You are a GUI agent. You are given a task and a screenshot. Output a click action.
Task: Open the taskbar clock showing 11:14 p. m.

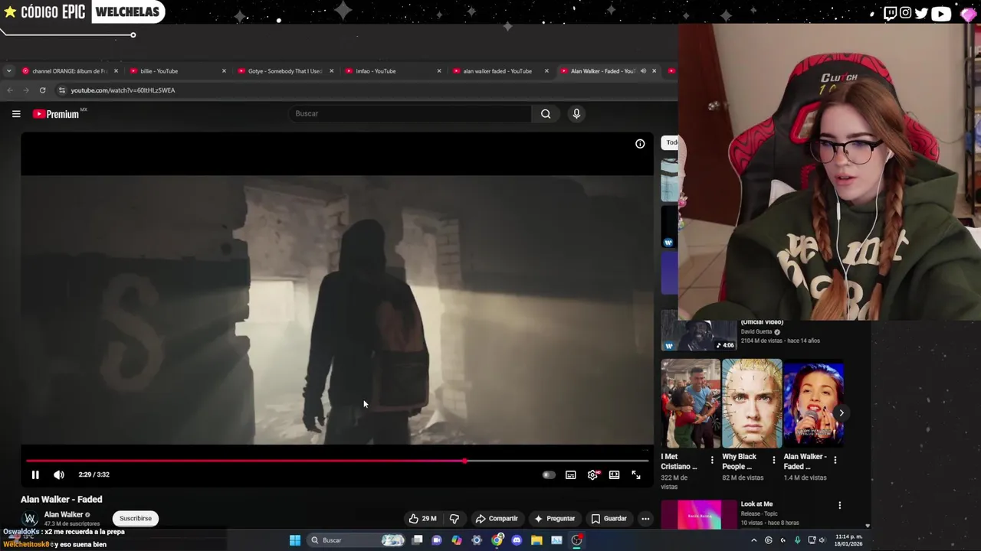[x=848, y=540]
